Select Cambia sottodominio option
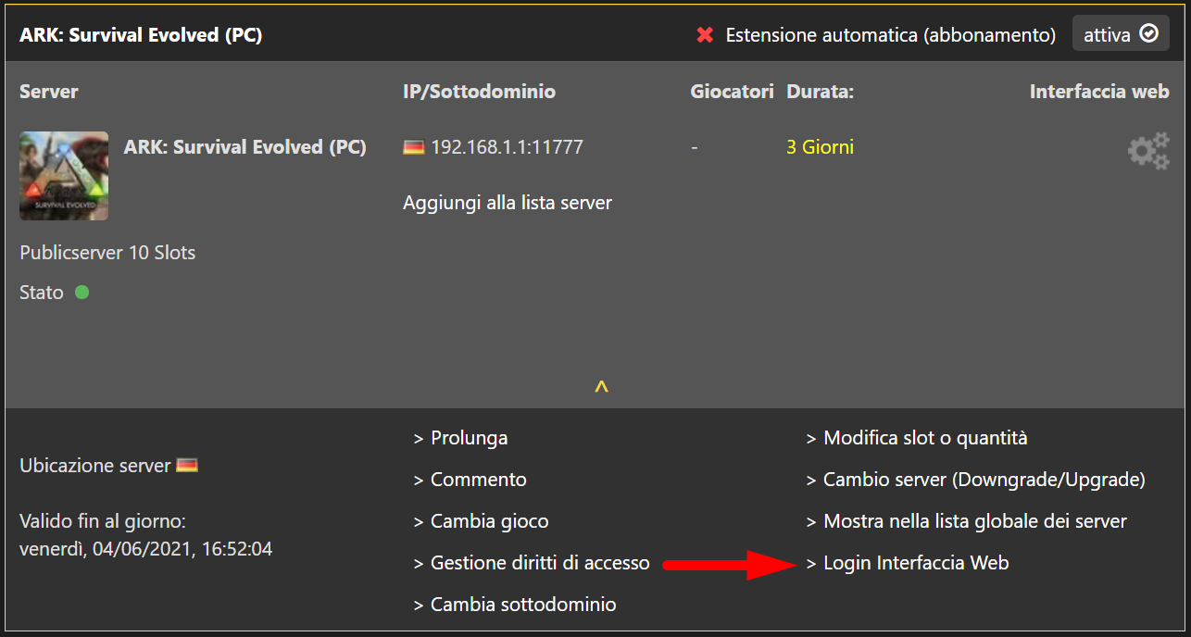Image resolution: width=1191 pixels, height=637 pixels. [515, 604]
